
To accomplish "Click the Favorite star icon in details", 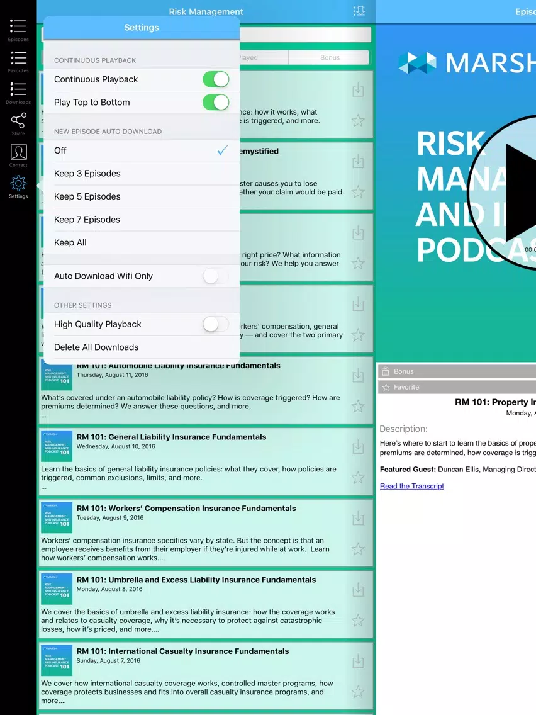I will click(386, 387).
